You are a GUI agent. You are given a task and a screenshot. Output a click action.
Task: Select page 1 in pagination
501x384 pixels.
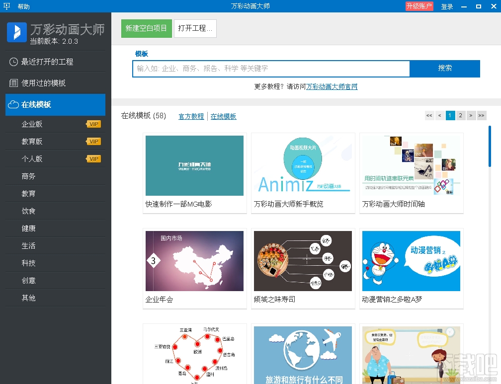450,115
